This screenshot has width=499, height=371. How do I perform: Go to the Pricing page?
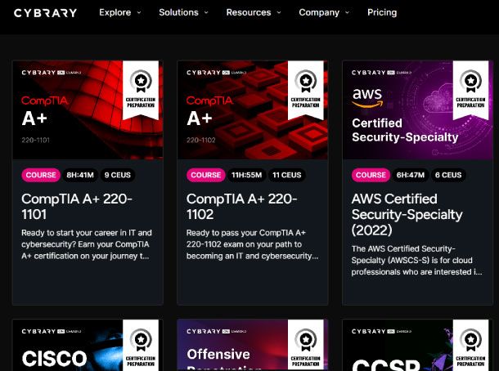(x=382, y=12)
